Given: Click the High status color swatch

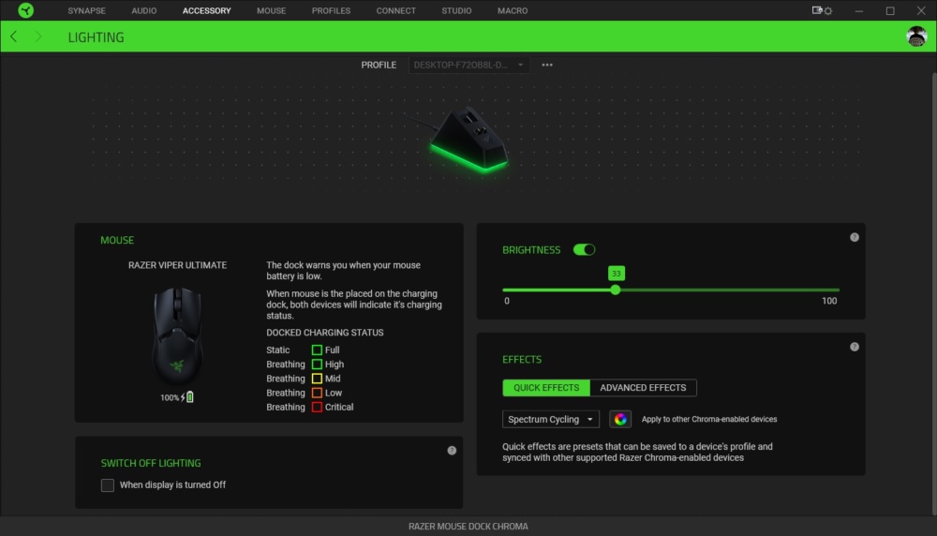Looking at the screenshot, I should tap(317, 365).
